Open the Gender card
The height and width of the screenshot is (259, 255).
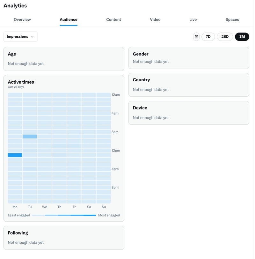pyautogui.click(x=188, y=58)
